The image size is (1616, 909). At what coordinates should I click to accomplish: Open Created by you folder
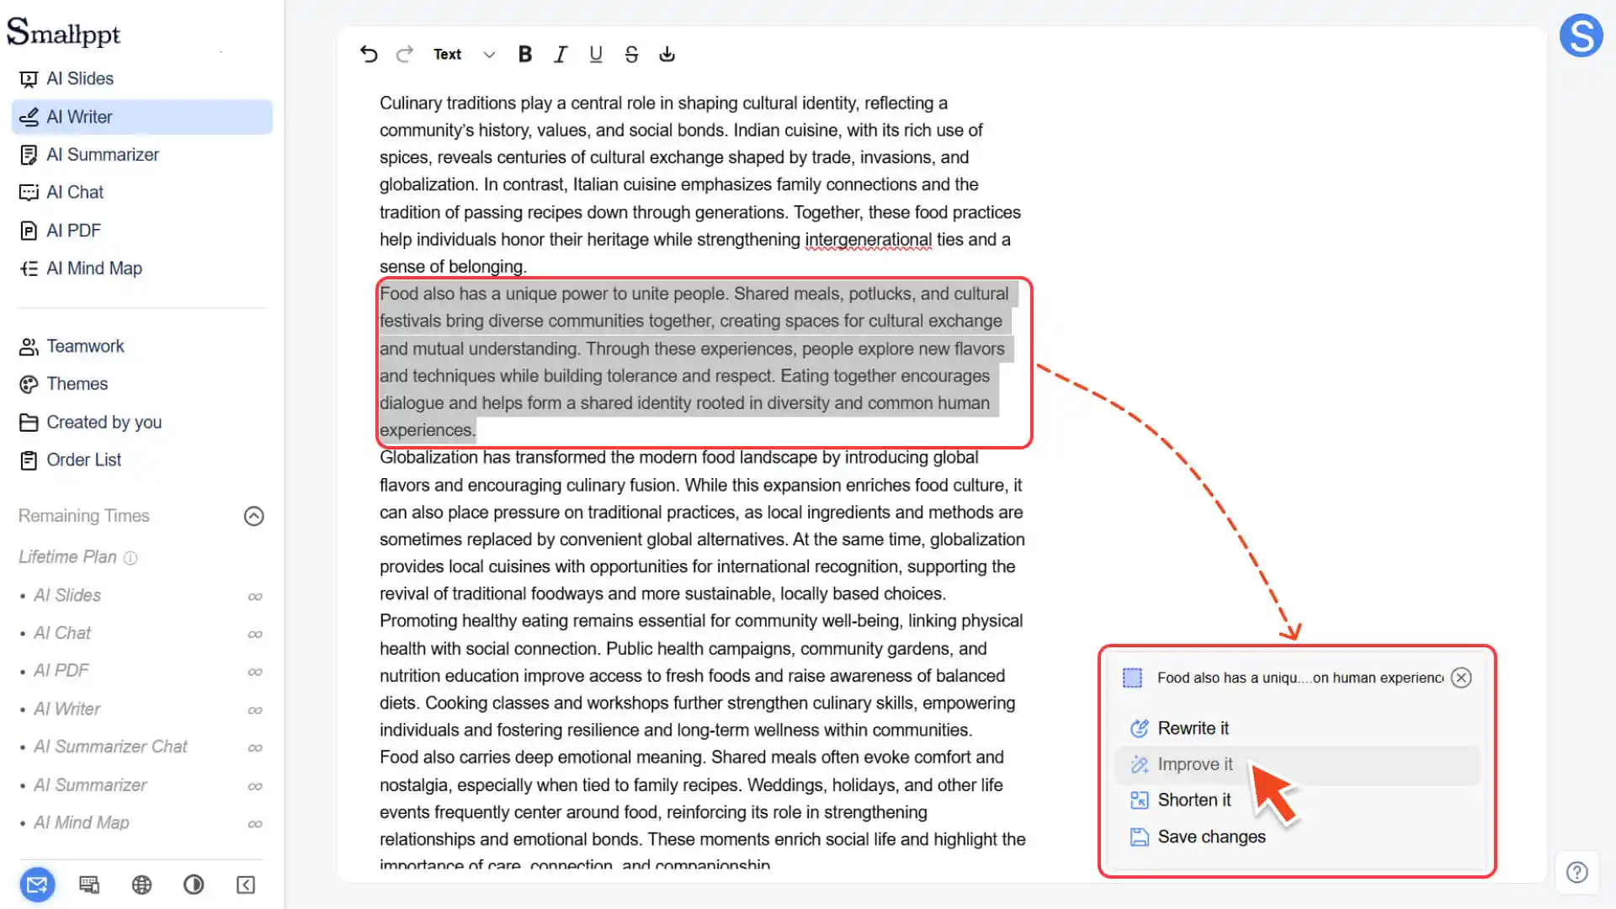141,423
